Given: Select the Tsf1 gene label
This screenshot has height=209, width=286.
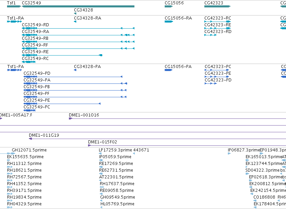Looking at the screenshot, I should 11,3.
